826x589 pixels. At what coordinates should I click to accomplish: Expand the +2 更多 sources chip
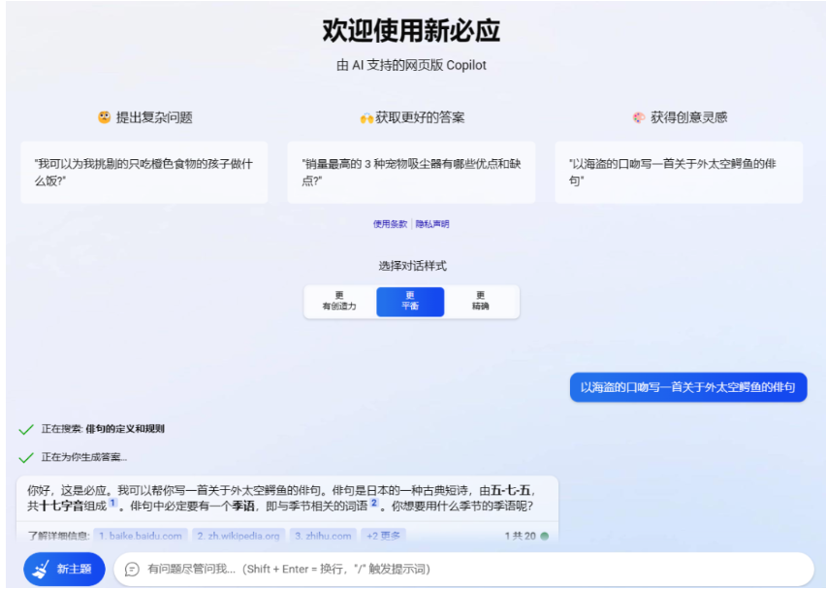pyautogui.click(x=383, y=536)
